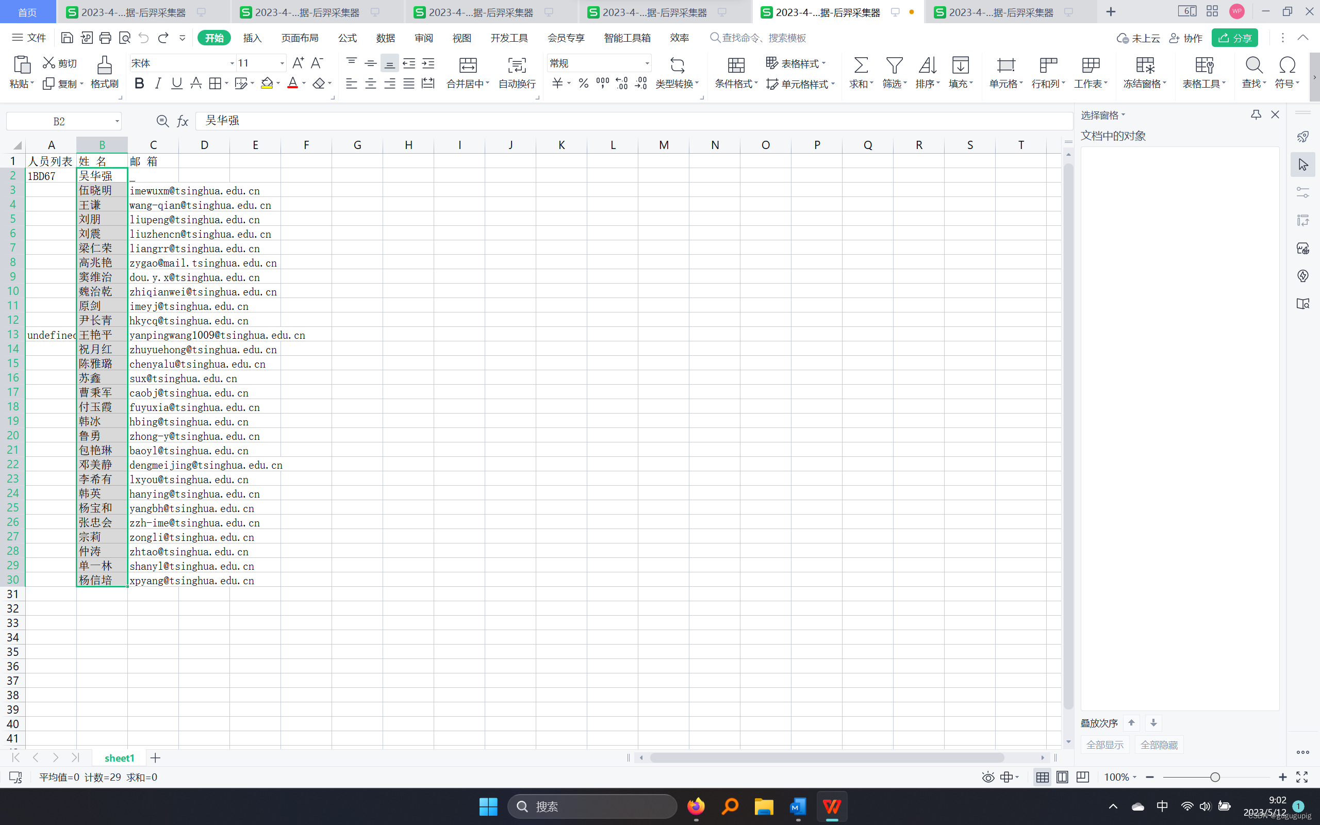This screenshot has width=1320, height=825.
Task: Click the AutoSum (求和) icon
Action: click(860, 65)
